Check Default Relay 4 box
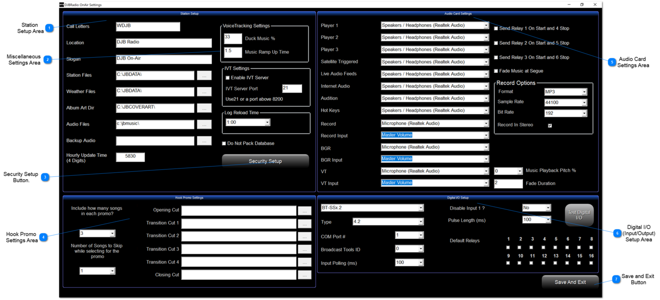The image size is (660, 300). point(544,247)
